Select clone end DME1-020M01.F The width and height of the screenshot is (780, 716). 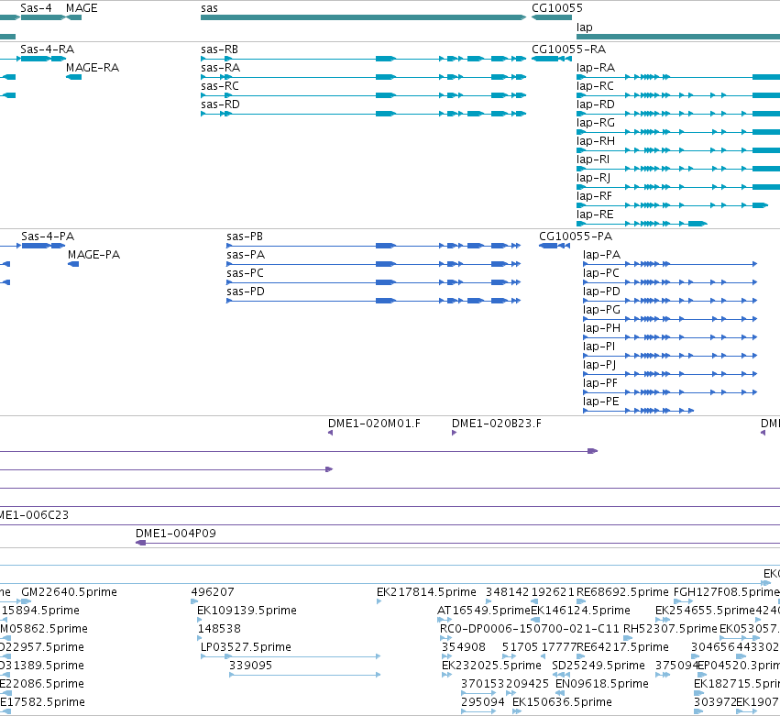pos(374,424)
